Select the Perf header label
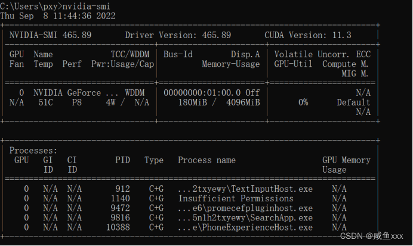The width and height of the screenshot is (413, 246). (72, 64)
